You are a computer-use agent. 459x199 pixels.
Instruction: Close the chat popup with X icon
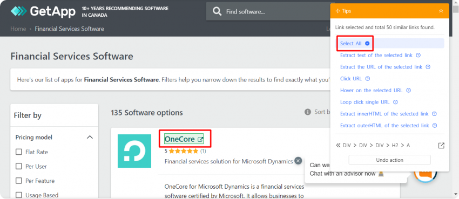point(298,161)
